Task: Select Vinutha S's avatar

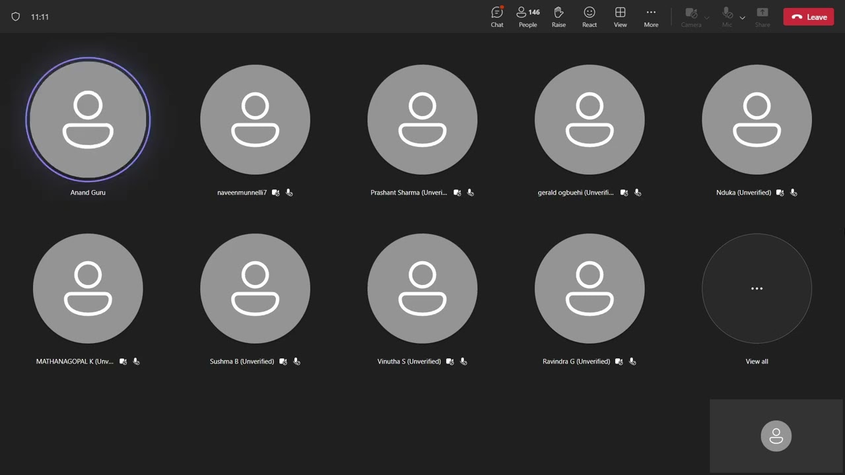Action: point(422,288)
